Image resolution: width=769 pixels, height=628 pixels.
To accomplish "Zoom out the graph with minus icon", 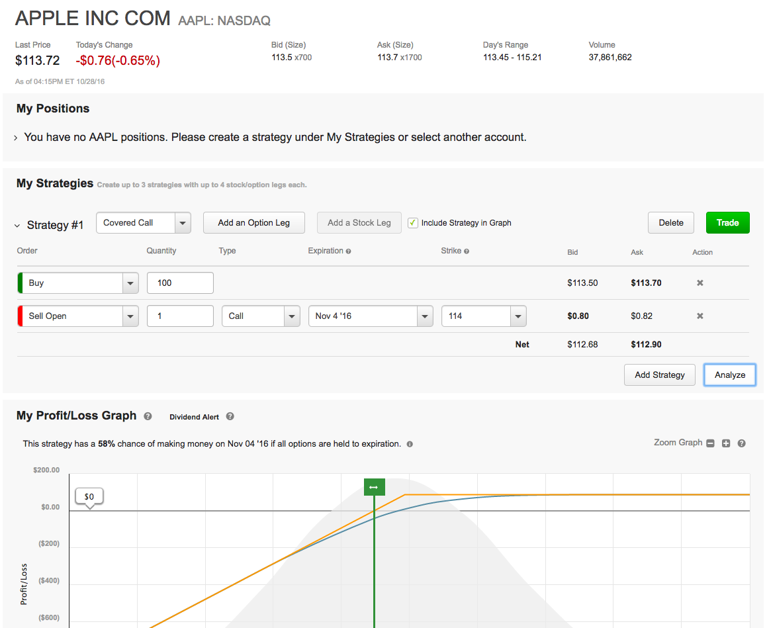I will [710, 443].
